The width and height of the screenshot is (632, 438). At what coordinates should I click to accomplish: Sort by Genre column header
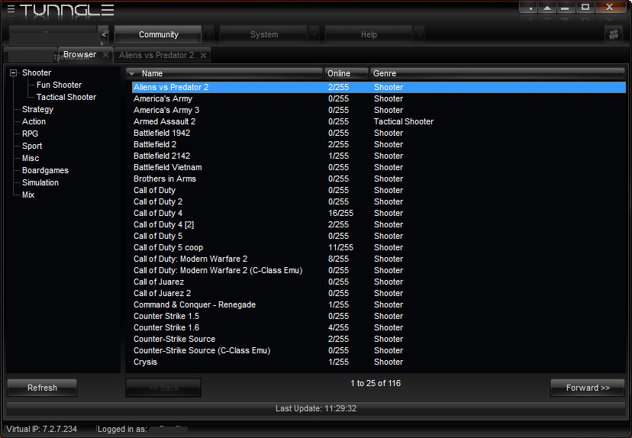(498, 74)
